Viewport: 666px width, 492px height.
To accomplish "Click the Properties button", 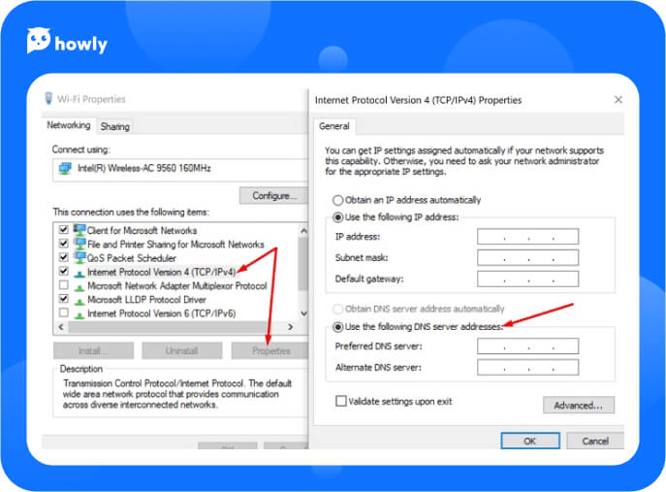I will [270, 350].
